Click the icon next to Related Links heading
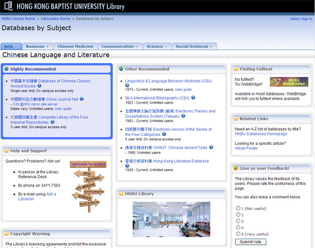This screenshot has height=248, width=315. (236, 119)
